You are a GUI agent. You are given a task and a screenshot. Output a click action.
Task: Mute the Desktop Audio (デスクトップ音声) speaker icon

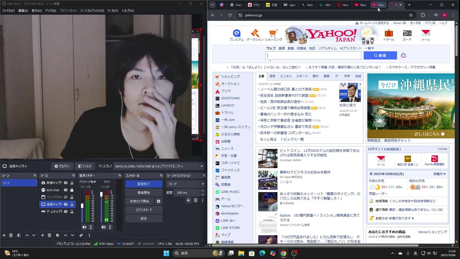point(84,227)
